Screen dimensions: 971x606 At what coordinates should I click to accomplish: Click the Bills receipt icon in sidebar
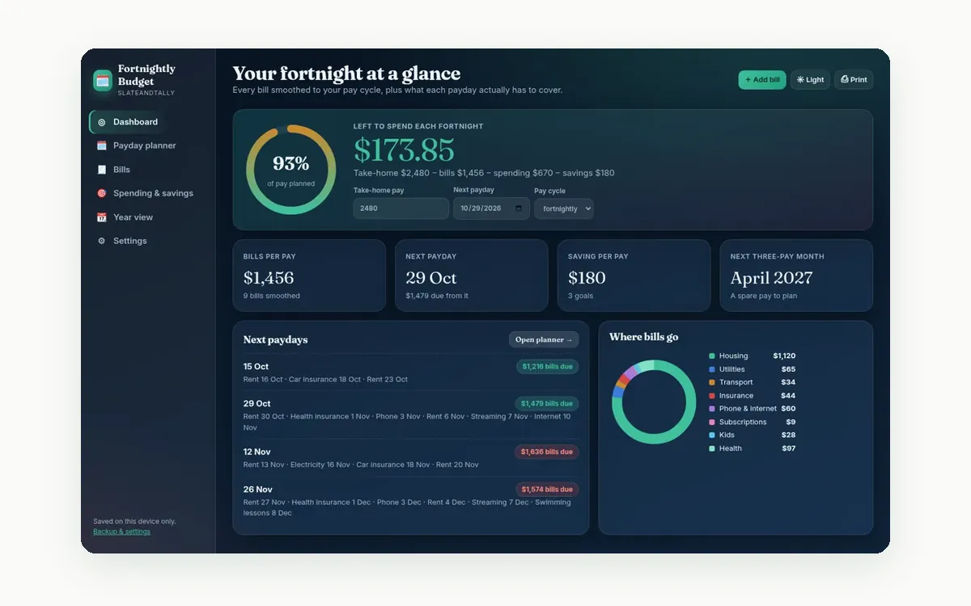(102, 170)
